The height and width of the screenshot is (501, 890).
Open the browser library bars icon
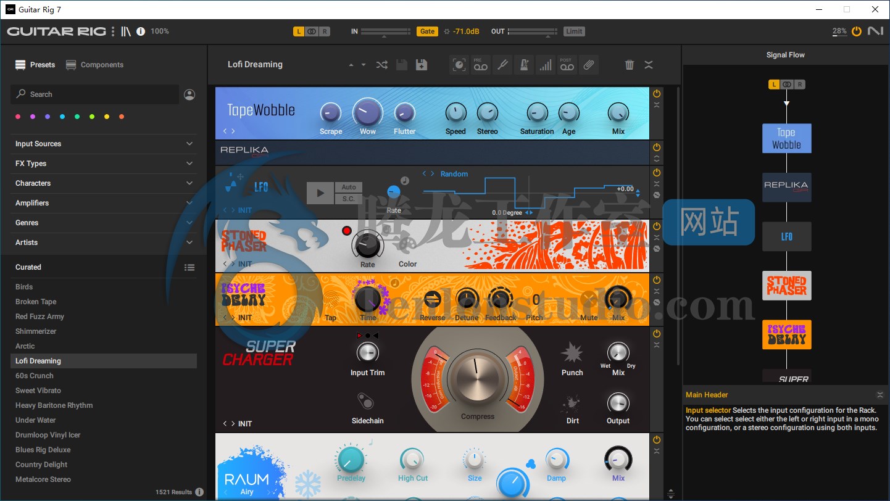126,31
